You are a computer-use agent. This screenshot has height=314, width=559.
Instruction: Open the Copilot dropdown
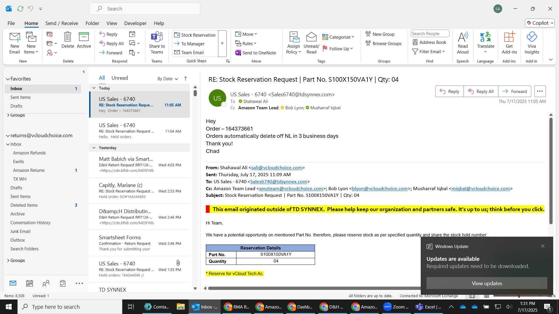tap(539, 23)
